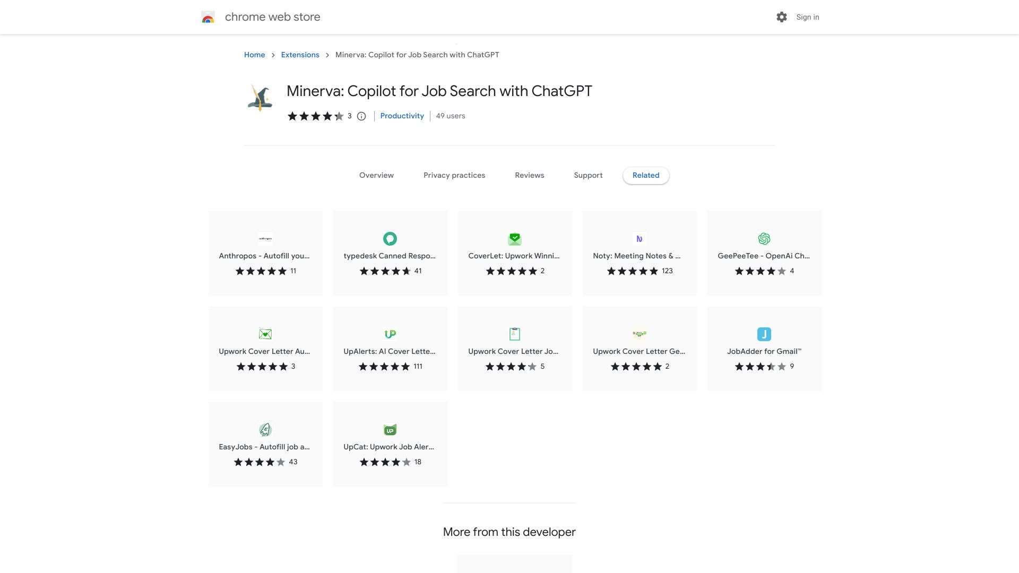Click the Extensions breadcrumb link
Image resolution: width=1019 pixels, height=573 pixels.
[300, 55]
